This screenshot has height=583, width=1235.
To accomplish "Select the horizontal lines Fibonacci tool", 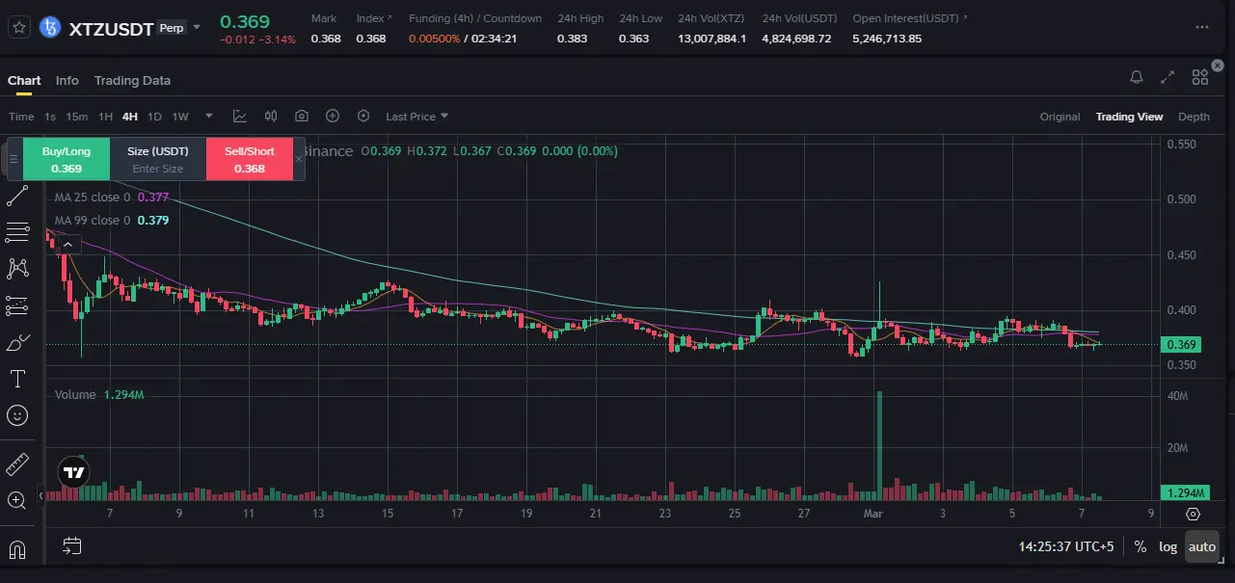I will pos(16,232).
